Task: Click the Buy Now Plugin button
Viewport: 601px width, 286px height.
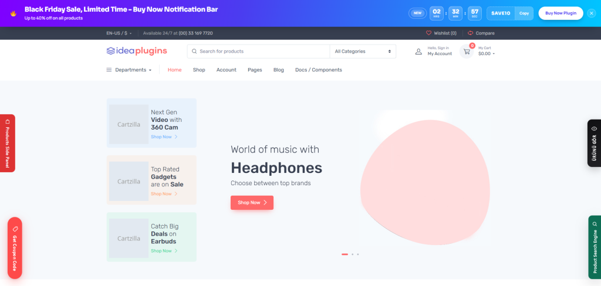Action: coord(561,13)
